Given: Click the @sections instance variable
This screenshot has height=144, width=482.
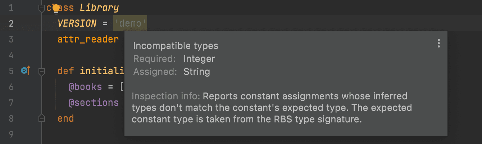Looking at the screenshot, I should pyautogui.click(x=94, y=103).
